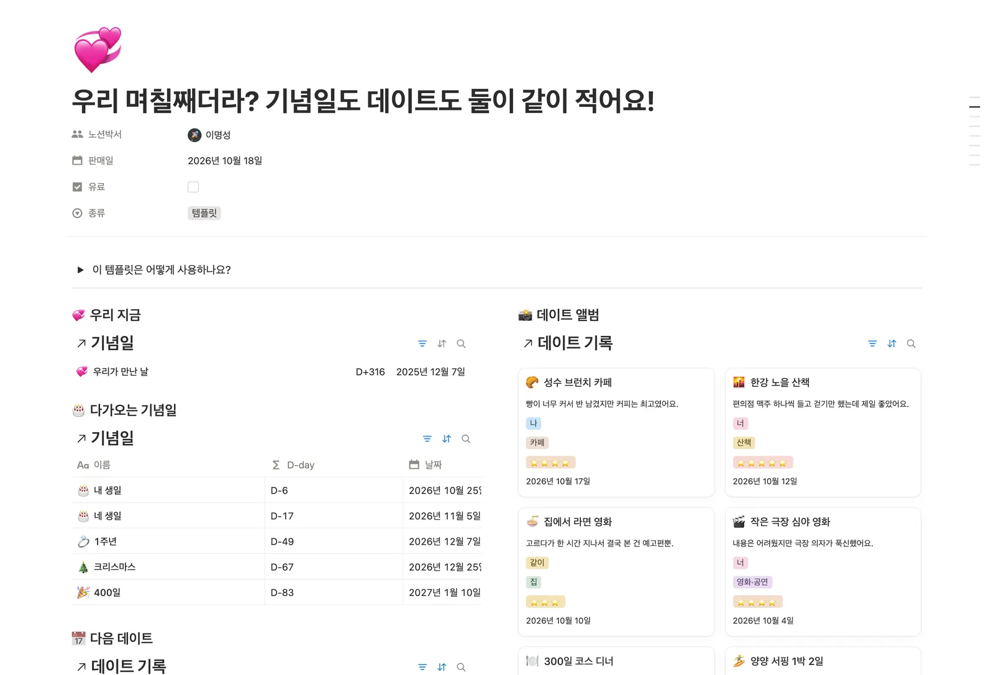Screen dimensions: 994x675
Task: Open filter for 다가오는 기념일 table
Action: [x=427, y=439]
